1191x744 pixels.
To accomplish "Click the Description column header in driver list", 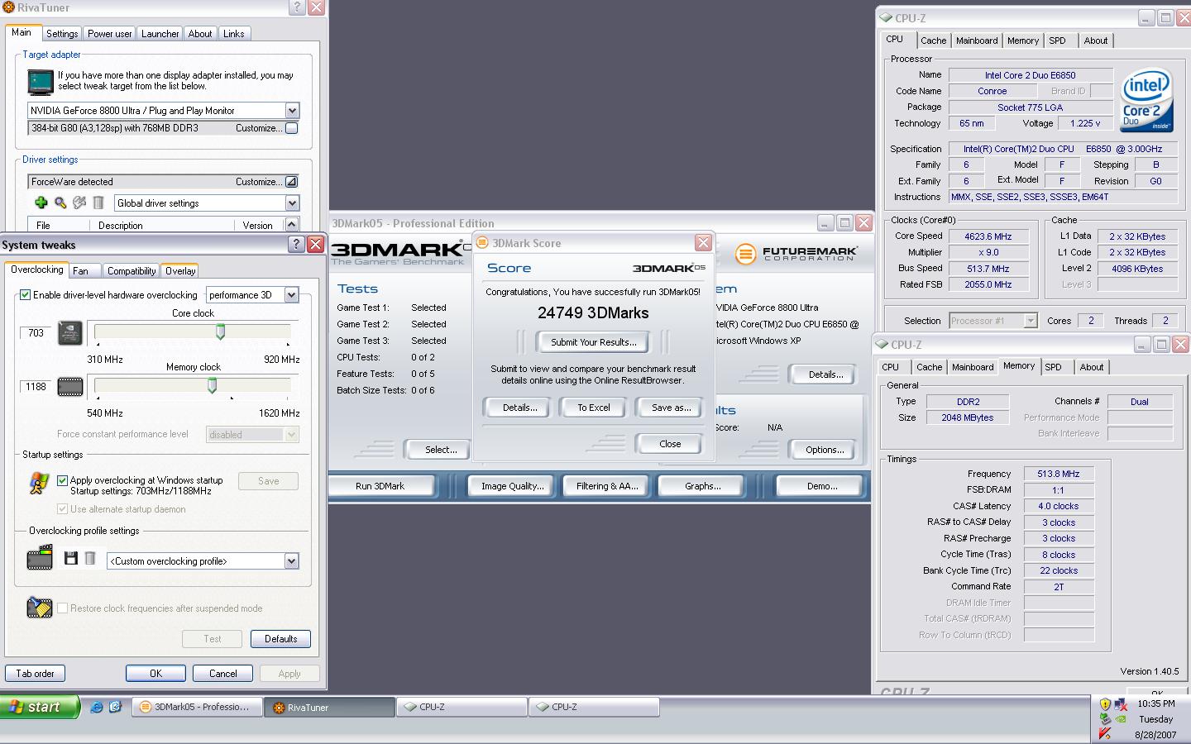I will point(161,225).
